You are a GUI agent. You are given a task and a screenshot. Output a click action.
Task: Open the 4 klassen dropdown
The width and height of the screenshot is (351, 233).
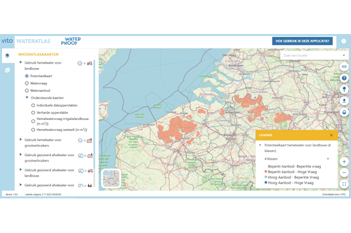[297, 159]
